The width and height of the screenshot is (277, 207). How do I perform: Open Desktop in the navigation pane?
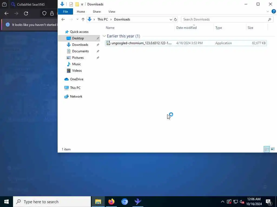click(78, 38)
